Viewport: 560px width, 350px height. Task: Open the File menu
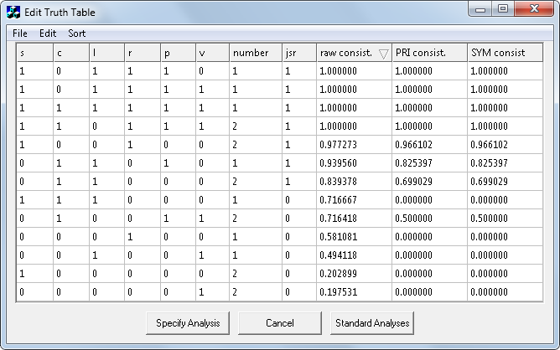(20, 33)
